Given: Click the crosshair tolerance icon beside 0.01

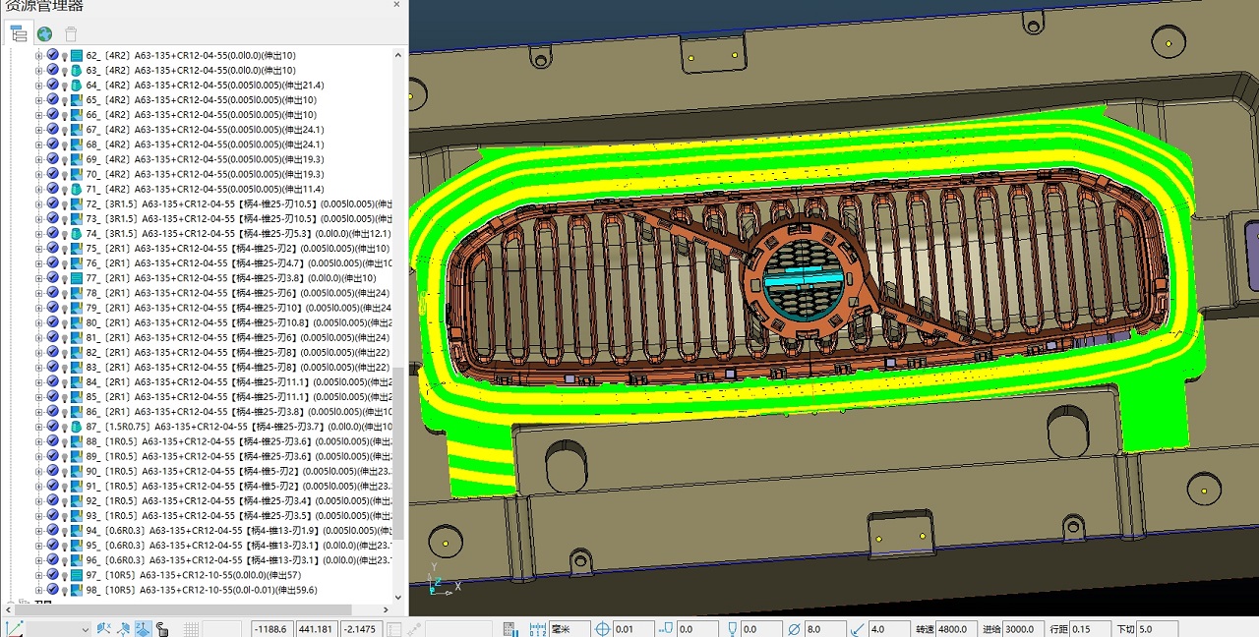Looking at the screenshot, I should 603,629.
